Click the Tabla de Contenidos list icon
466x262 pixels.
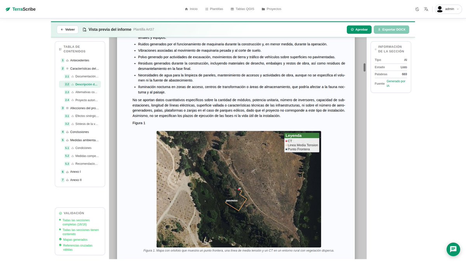pyautogui.click(x=60, y=49)
